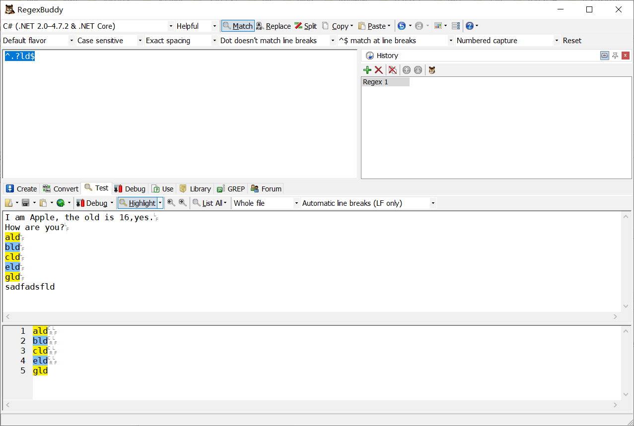Toggle the History panel float button
The height and width of the screenshot is (426, 634).
(x=604, y=56)
